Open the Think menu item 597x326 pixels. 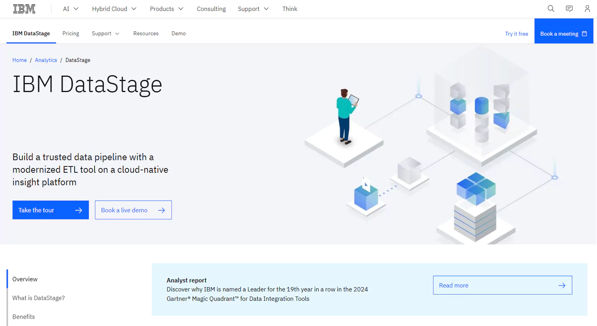[x=290, y=9]
